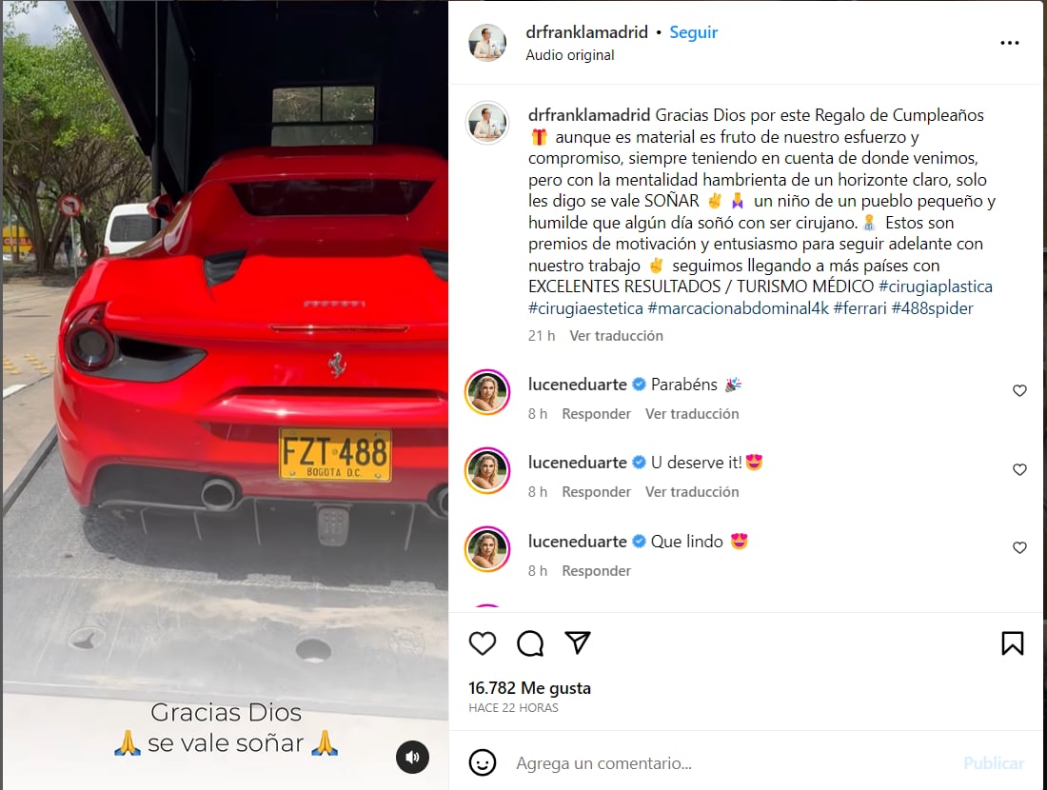The height and width of the screenshot is (790, 1047).
Task: Open the #cirugiaplastica hashtag
Action: pos(936,286)
